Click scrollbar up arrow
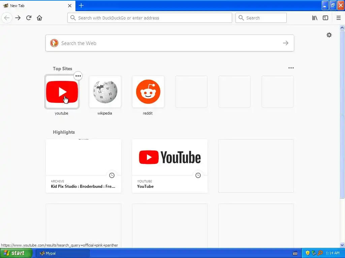345x258 pixels. click(342, 28)
